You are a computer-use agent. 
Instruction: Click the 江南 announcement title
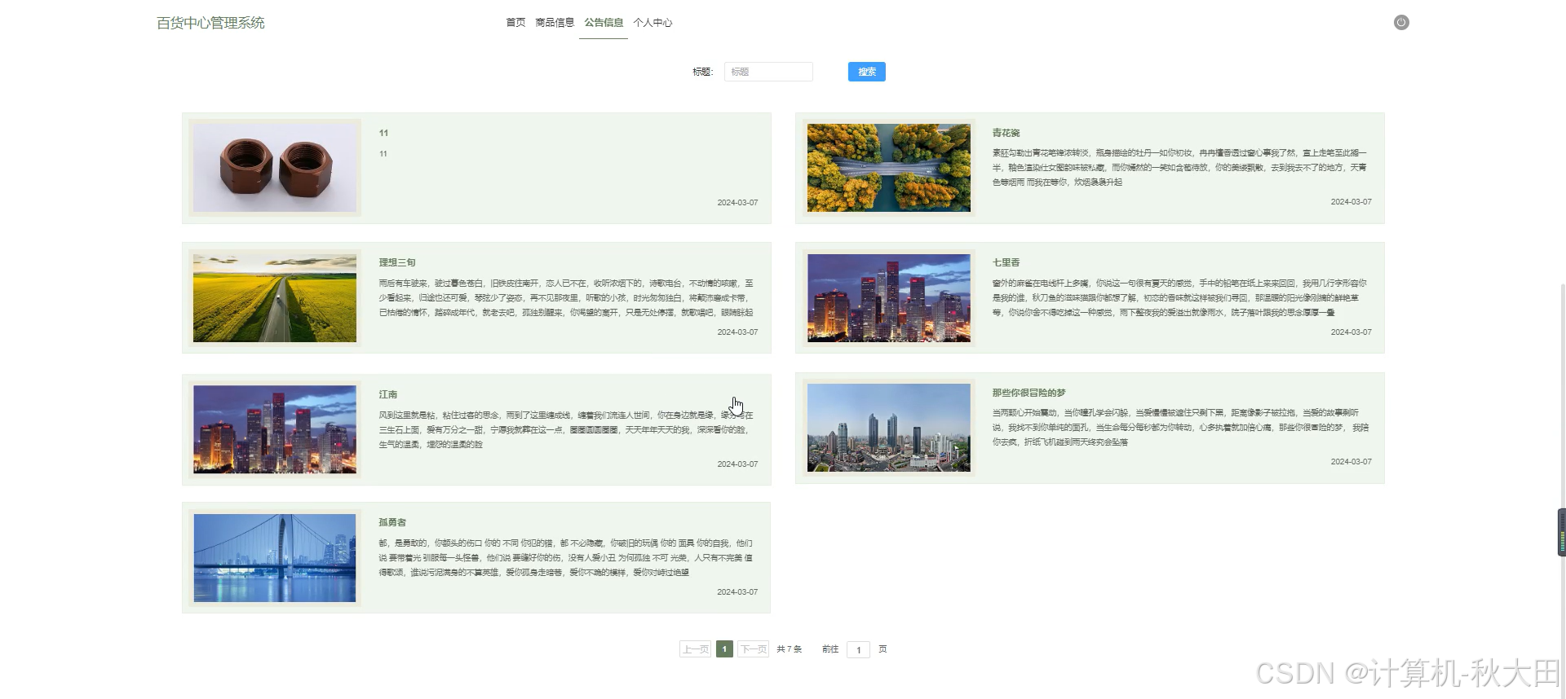pos(387,394)
